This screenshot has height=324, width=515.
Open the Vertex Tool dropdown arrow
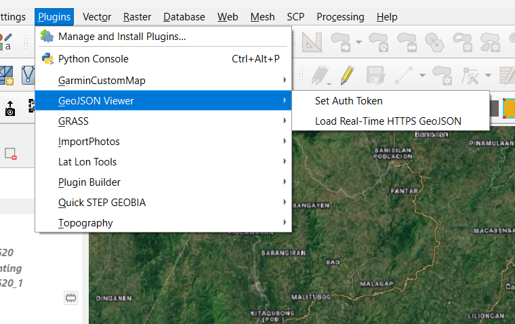pos(489,76)
